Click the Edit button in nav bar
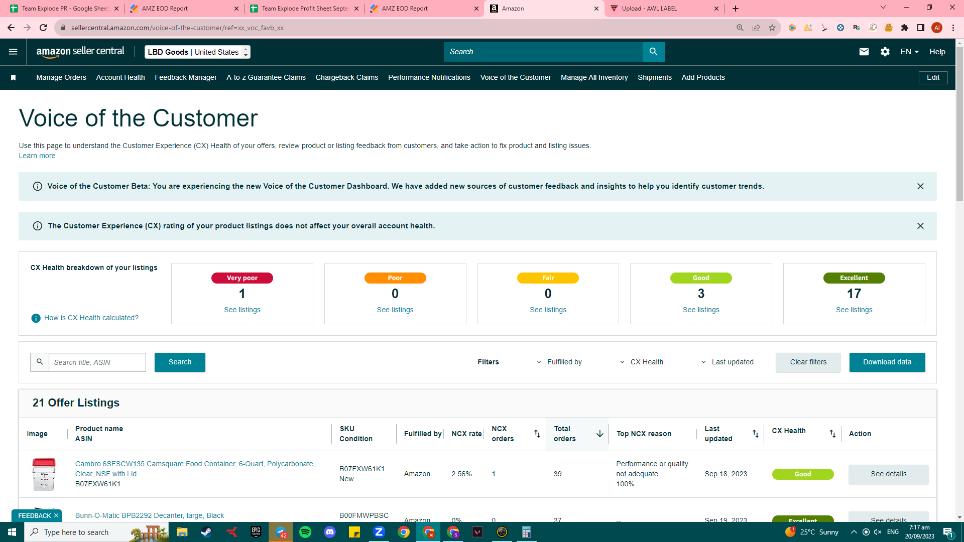This screenshot has height=542, width=964. click(x=933, y=77)
